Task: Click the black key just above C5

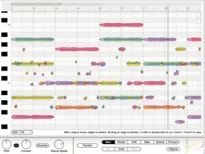Action: tap(4, 20)
